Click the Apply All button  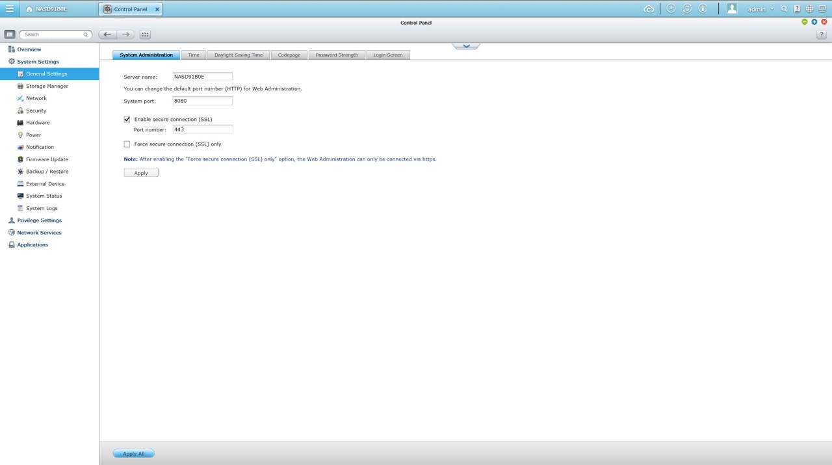133,453
